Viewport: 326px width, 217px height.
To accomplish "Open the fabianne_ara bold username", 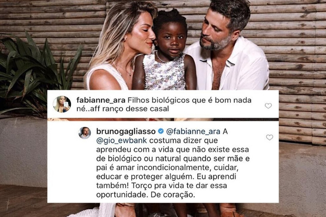I will pyautogui.click(x=101, y=100).
